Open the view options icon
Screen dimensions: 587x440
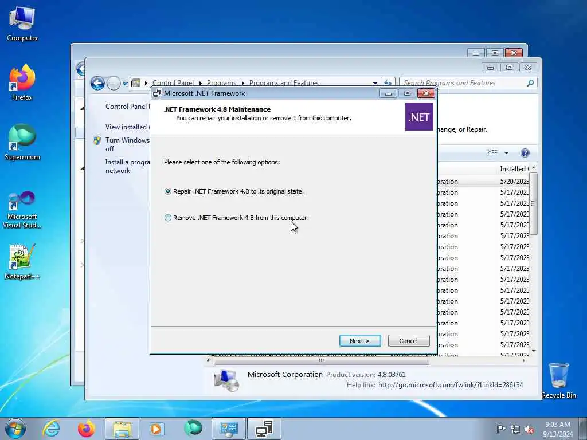click(x=492, y=152)
